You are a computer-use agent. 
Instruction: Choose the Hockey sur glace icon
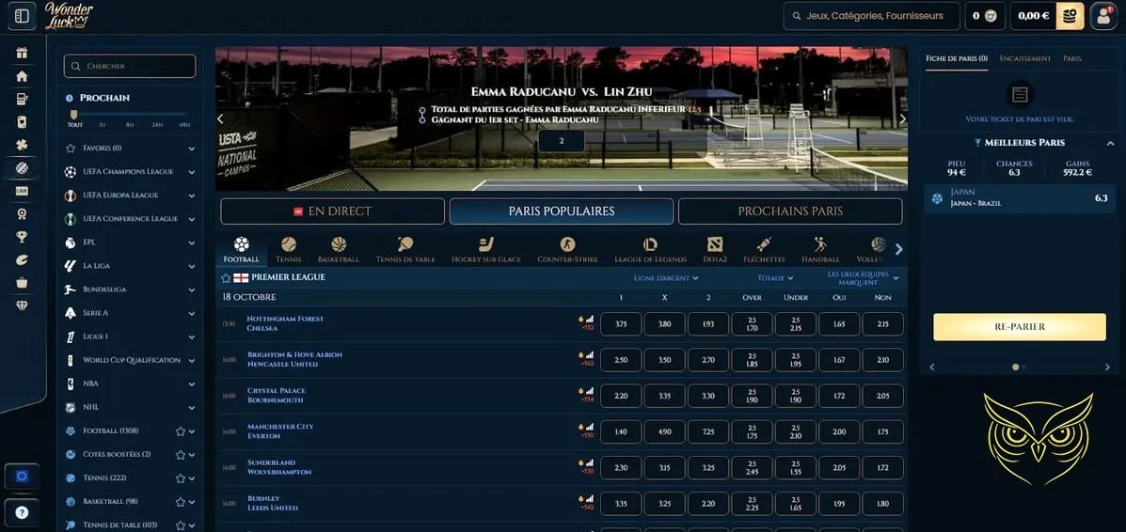click(485, 250)
